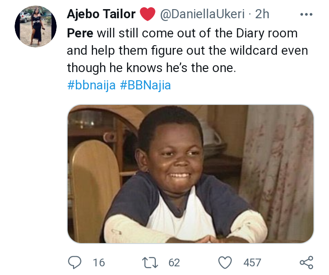Tap the retweet arrows icon
The width and height of the screenshot is (329, 275).
point(149,262)
